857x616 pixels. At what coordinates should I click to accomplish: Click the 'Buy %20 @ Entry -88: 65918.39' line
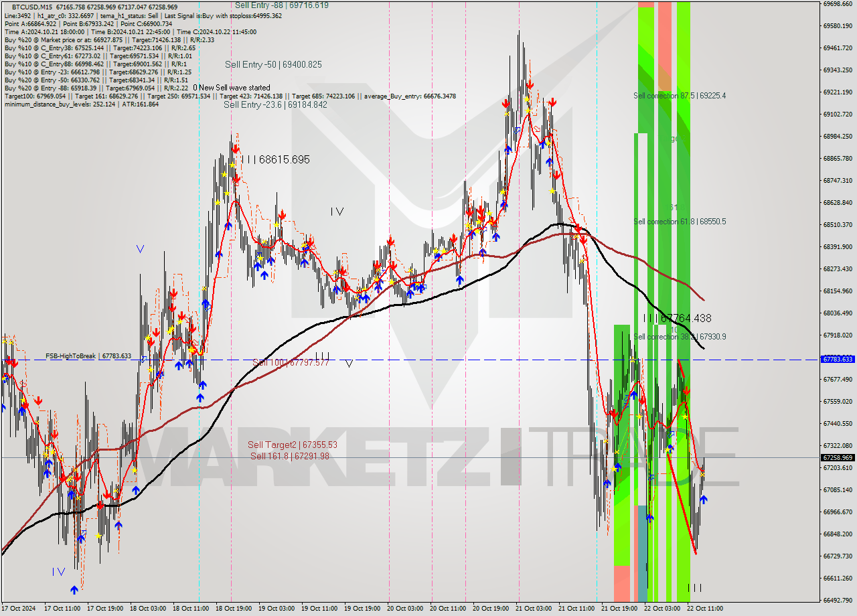click(x=96, y=88)
